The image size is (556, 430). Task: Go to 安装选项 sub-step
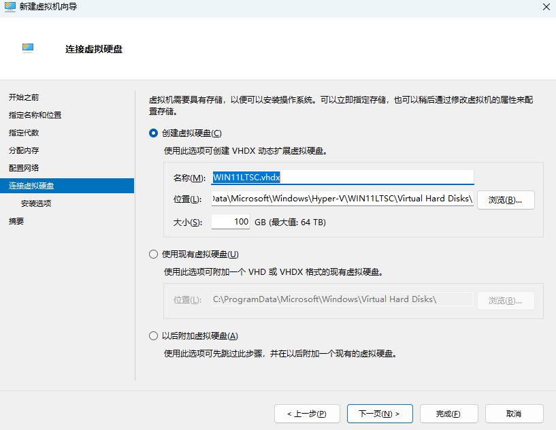[x=36, y=203]
